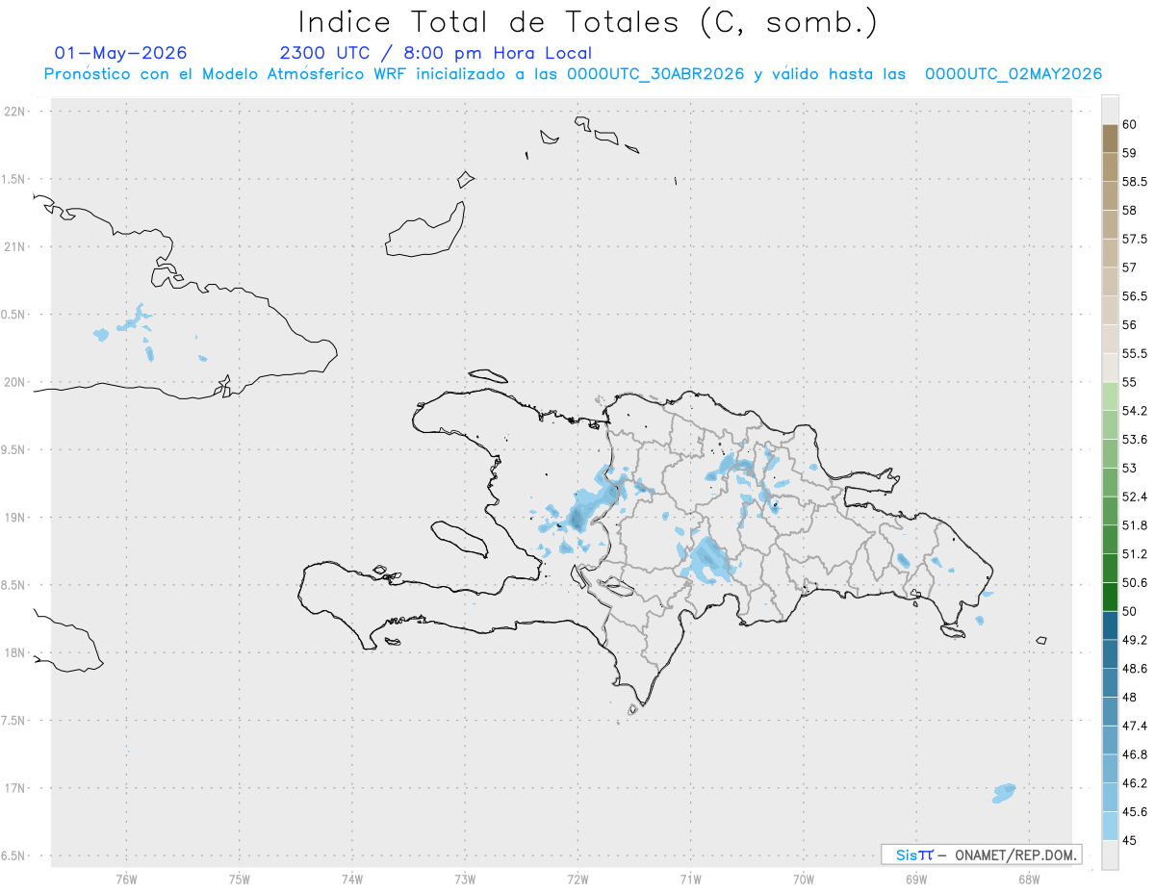
Task: Click the beige swatch between 55 and 55.5
Action: (x=1110, y=368)
